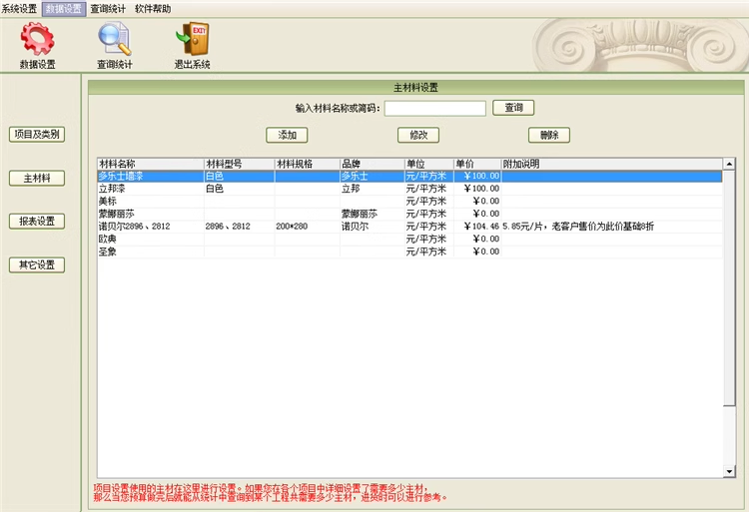Click the 5.85元/片 remark cell

pos(612,227)
